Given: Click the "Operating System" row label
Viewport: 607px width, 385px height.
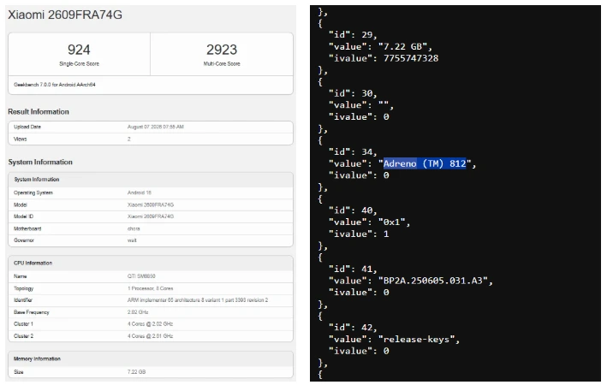Looking at the screenshot, I should (33, 192).
